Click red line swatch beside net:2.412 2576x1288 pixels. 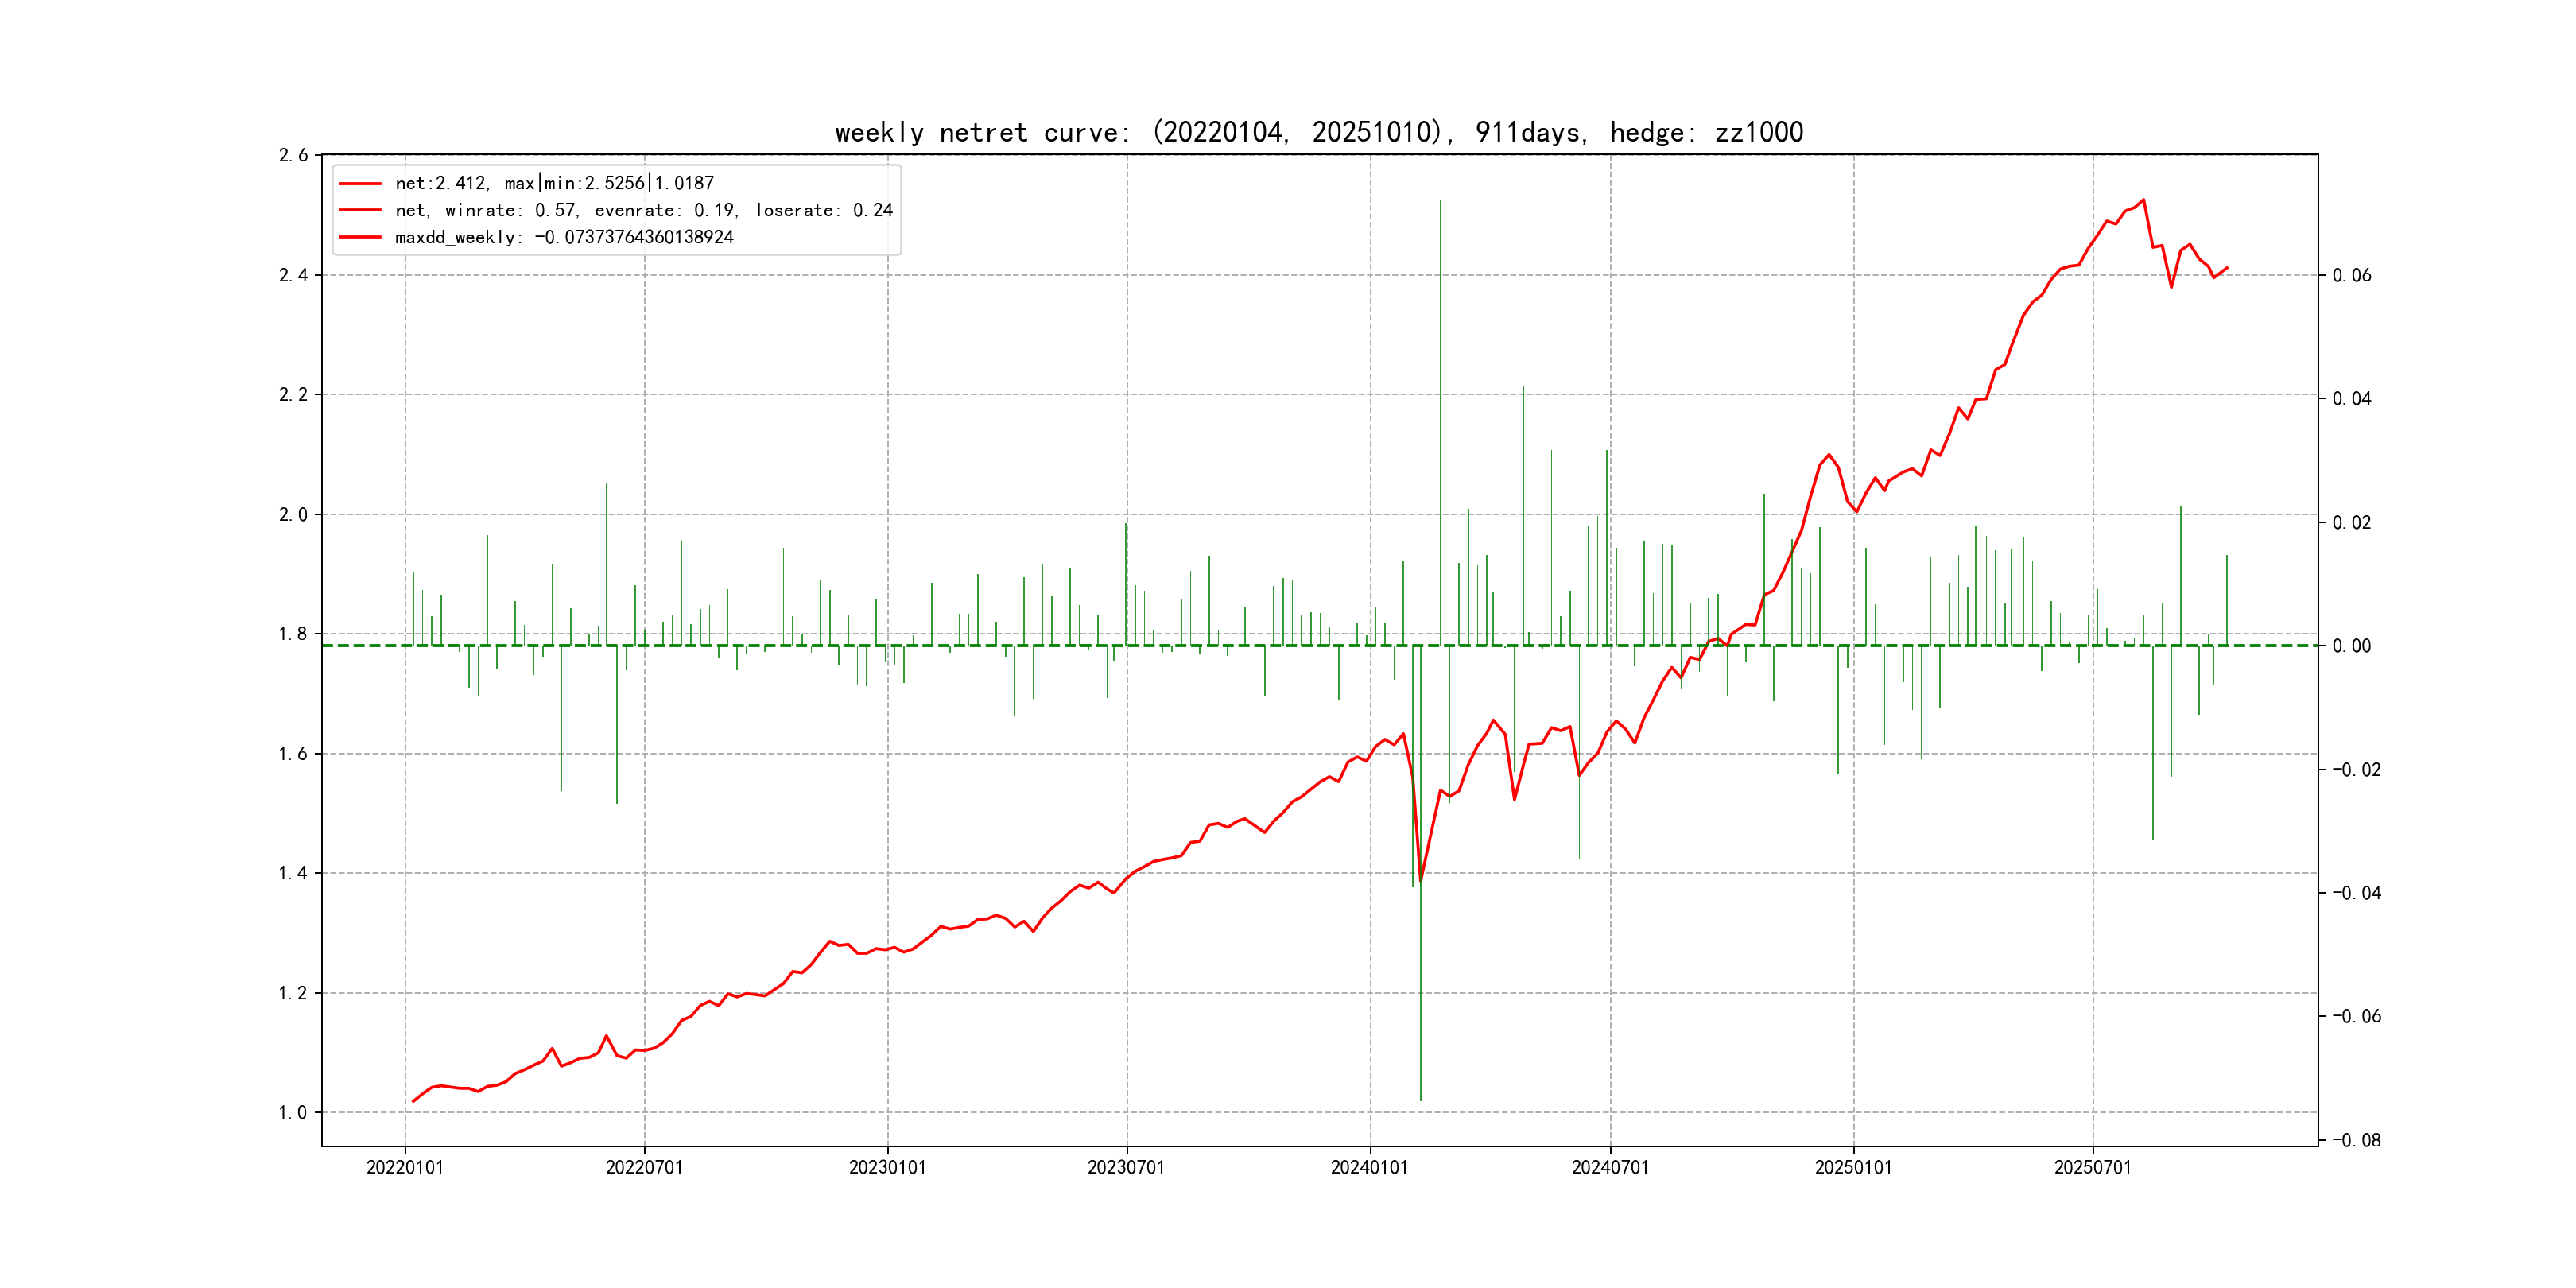point(360,184)
